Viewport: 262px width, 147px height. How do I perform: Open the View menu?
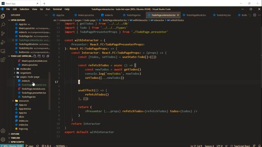(34, 9)
